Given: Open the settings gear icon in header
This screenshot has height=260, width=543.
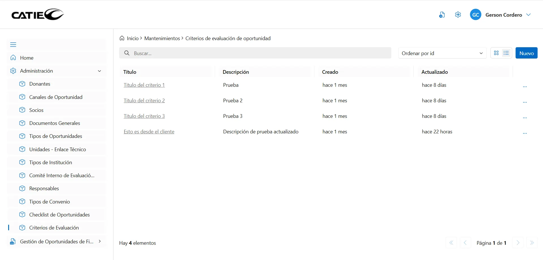Looking at the screenshot, I should [x=458, y=15].
